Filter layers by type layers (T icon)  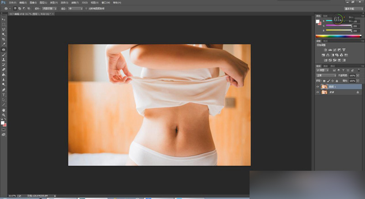343,70
